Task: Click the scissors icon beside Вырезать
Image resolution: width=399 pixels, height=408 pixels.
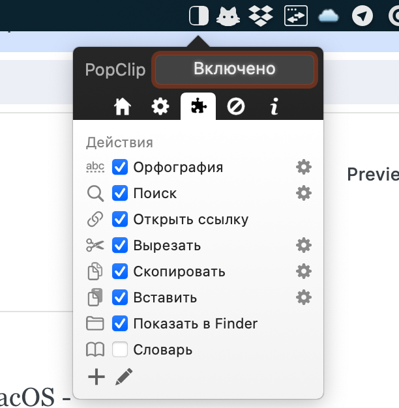Action: click(x=95, y=245)
